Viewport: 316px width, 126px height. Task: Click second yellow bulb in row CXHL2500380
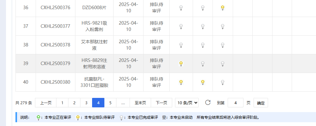(203, 82)
